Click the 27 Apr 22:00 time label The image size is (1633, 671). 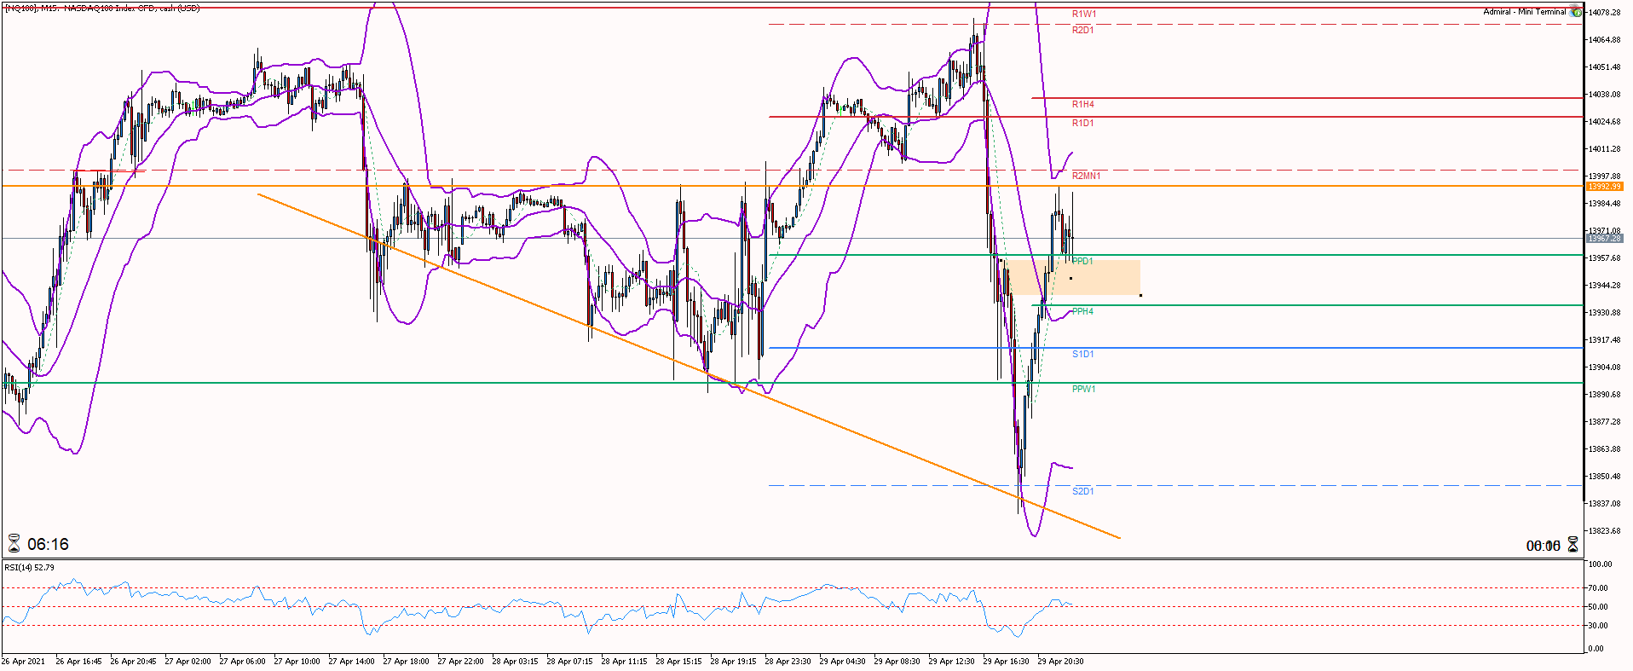coord(460,661)
